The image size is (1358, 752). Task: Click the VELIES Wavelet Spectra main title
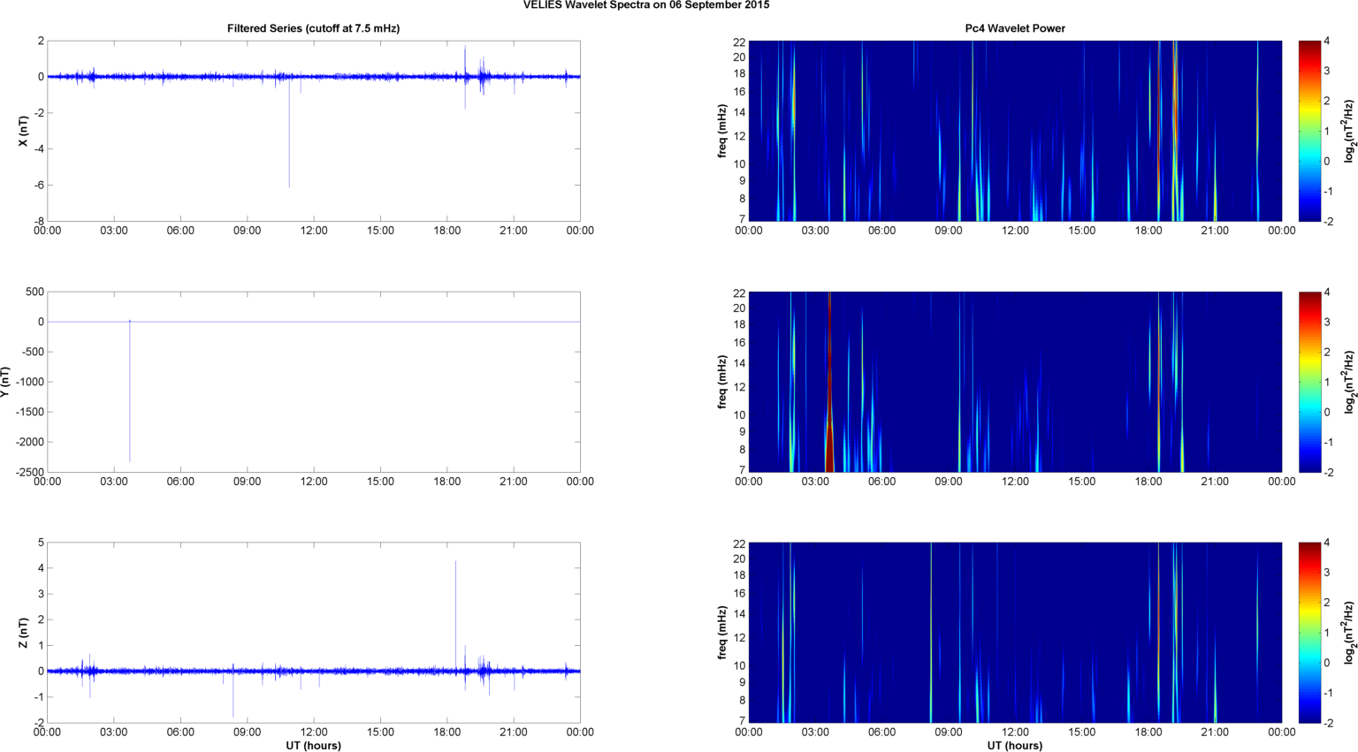(x=645, y=5)
